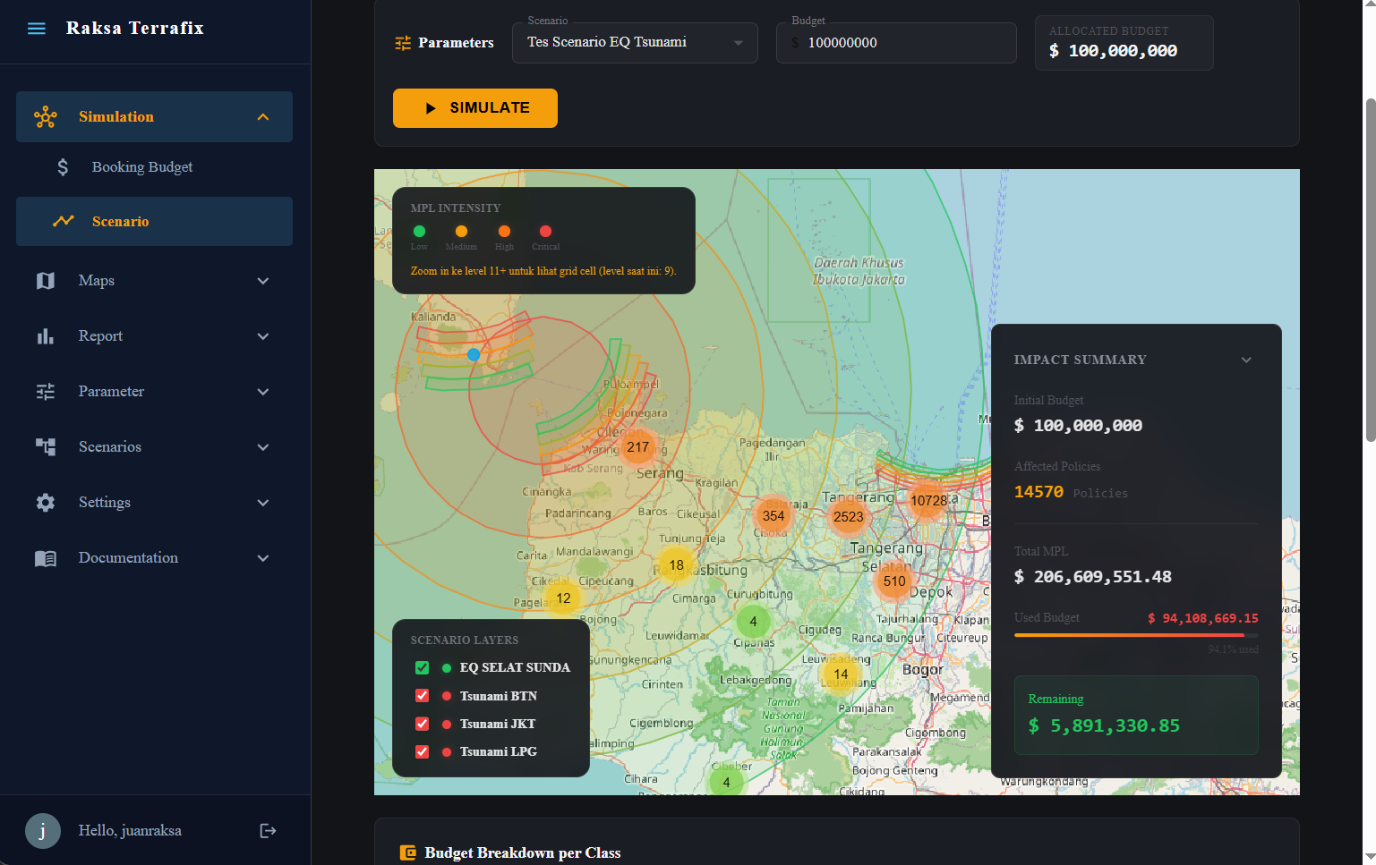Image resolution: width=1376 pixels, height=865 pixels.
Task: Toggle the hamburger menu icon
Action: pos(37,29)
